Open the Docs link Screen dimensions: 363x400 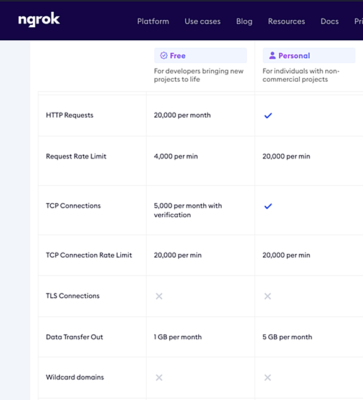pos(330,21)
